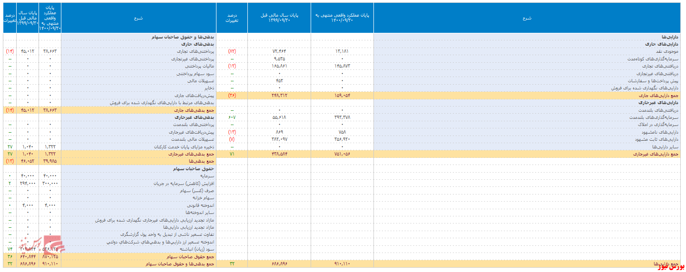The image size is (686, 272).
Task: Click percent change '۶۰۷'
Action: tap(232, 117)
